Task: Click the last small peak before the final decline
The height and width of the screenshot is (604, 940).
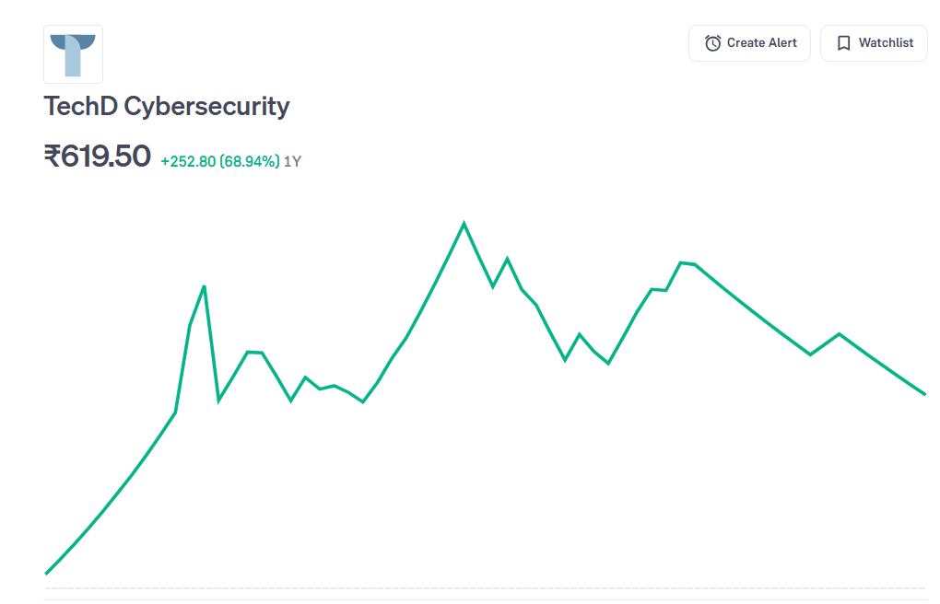Action: (839, 333)
